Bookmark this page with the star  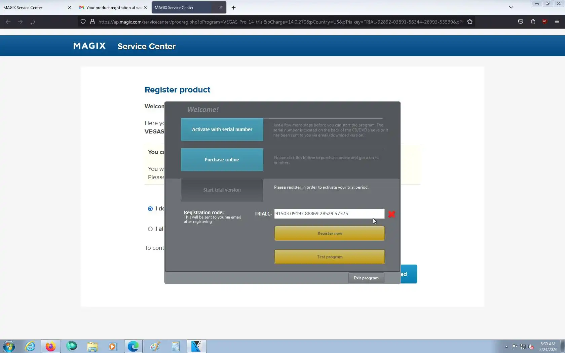point(470,22)
